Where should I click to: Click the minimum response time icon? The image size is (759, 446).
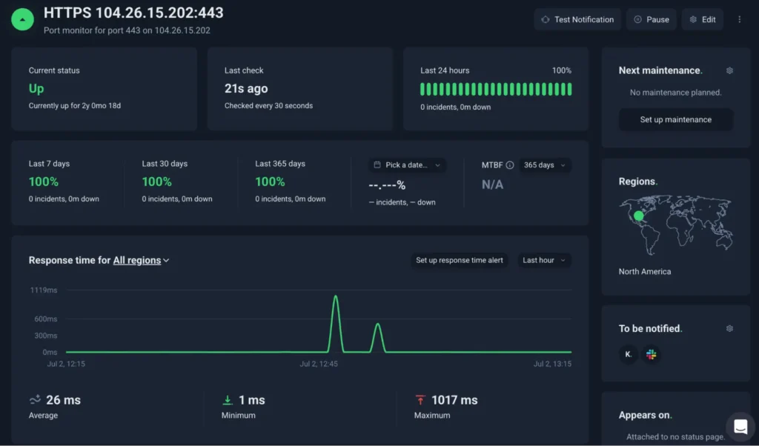point(228,399)
